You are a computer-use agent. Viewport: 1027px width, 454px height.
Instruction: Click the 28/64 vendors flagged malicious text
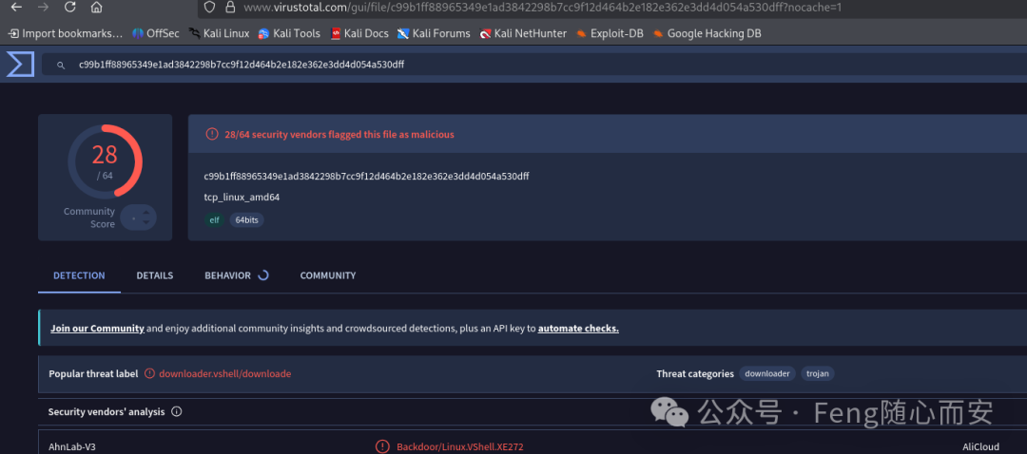click(x=339, y=134)
